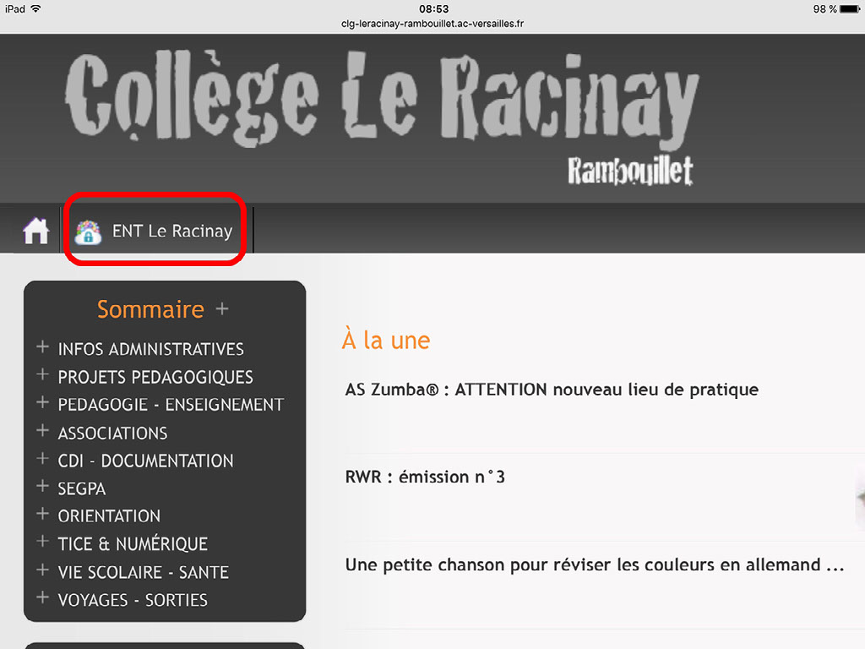Viewport: 865px width, 649px height.
Task: Select SEGPA in the sidebar menu
Action: click(x=81, y=488)
